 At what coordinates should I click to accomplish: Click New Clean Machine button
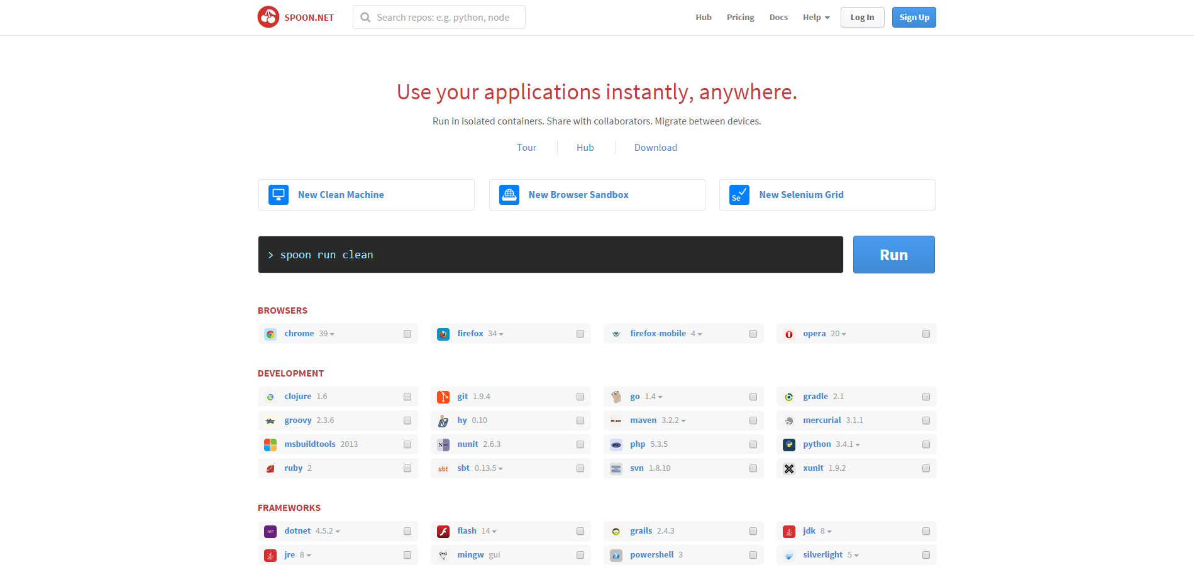pyautogui.click(x=367, y=195)
